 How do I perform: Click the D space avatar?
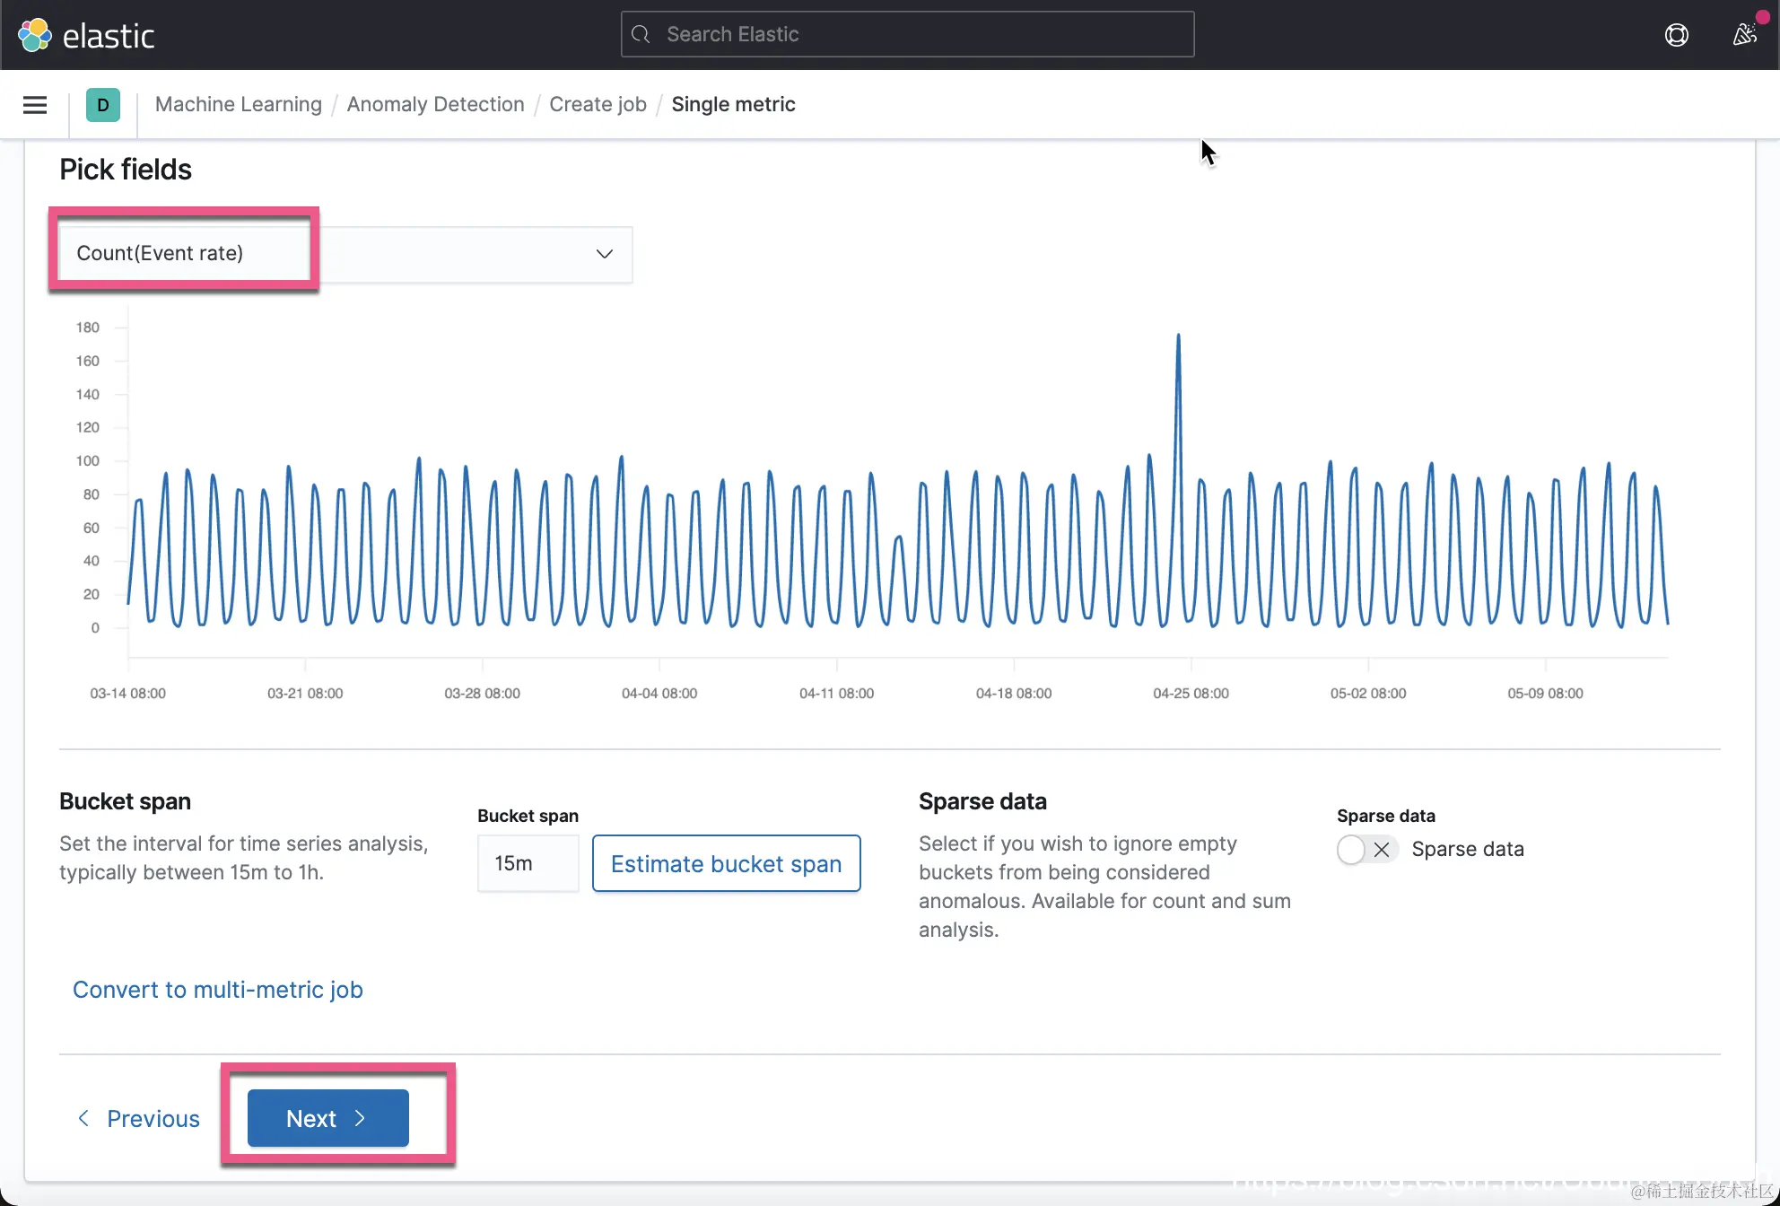click(x=103, y=105)
